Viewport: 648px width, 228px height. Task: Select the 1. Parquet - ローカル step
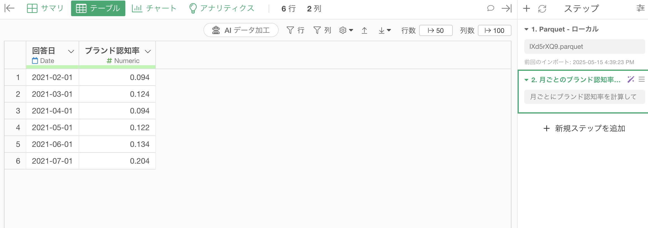coord(565,29)
